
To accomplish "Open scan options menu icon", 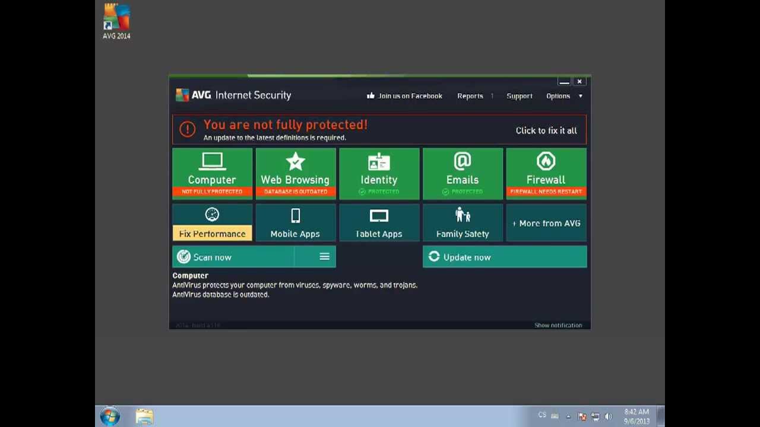I will click(x=324, y=257).
